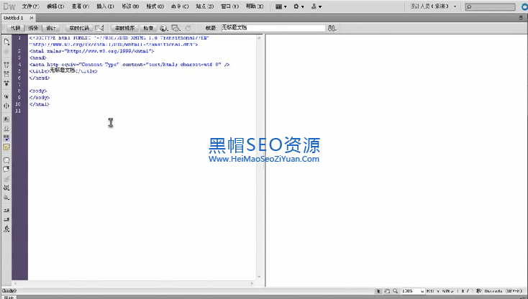The height and width of the screenshot is (299, 528).
Task: Open the 文件 (File) menu
Action: pyautogui.click(x=29, y=6)
